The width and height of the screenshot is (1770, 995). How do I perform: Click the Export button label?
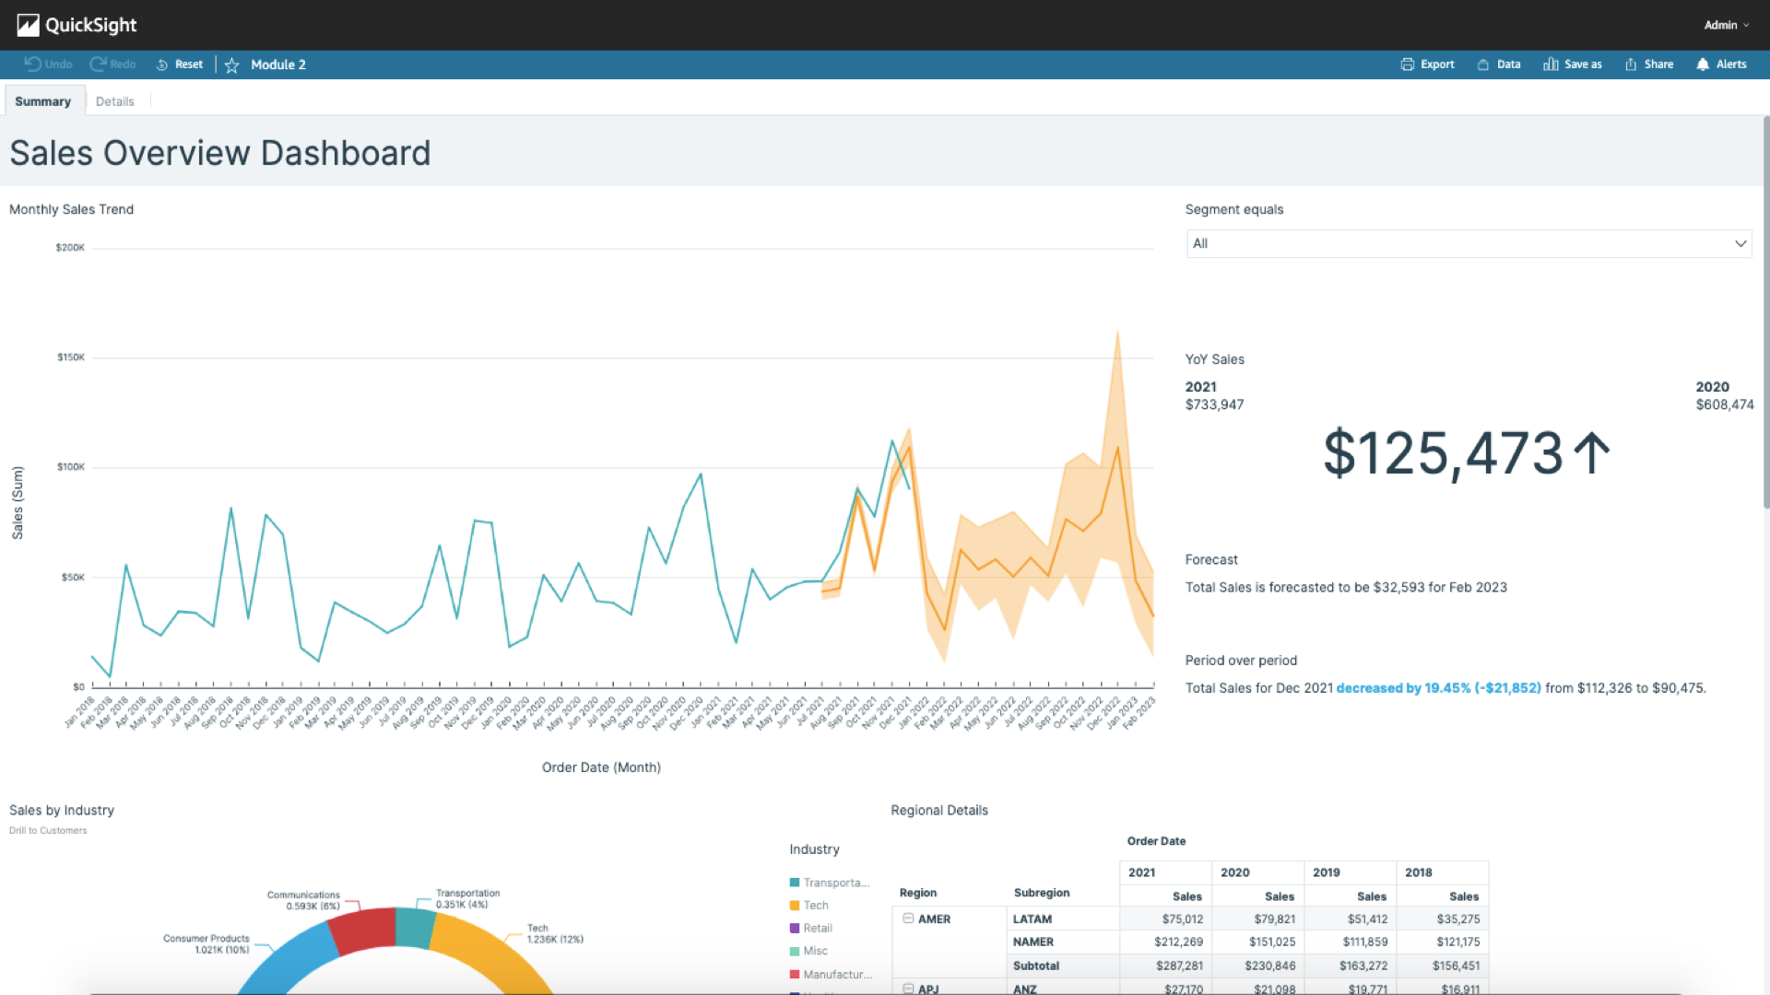coord(1437,64)
